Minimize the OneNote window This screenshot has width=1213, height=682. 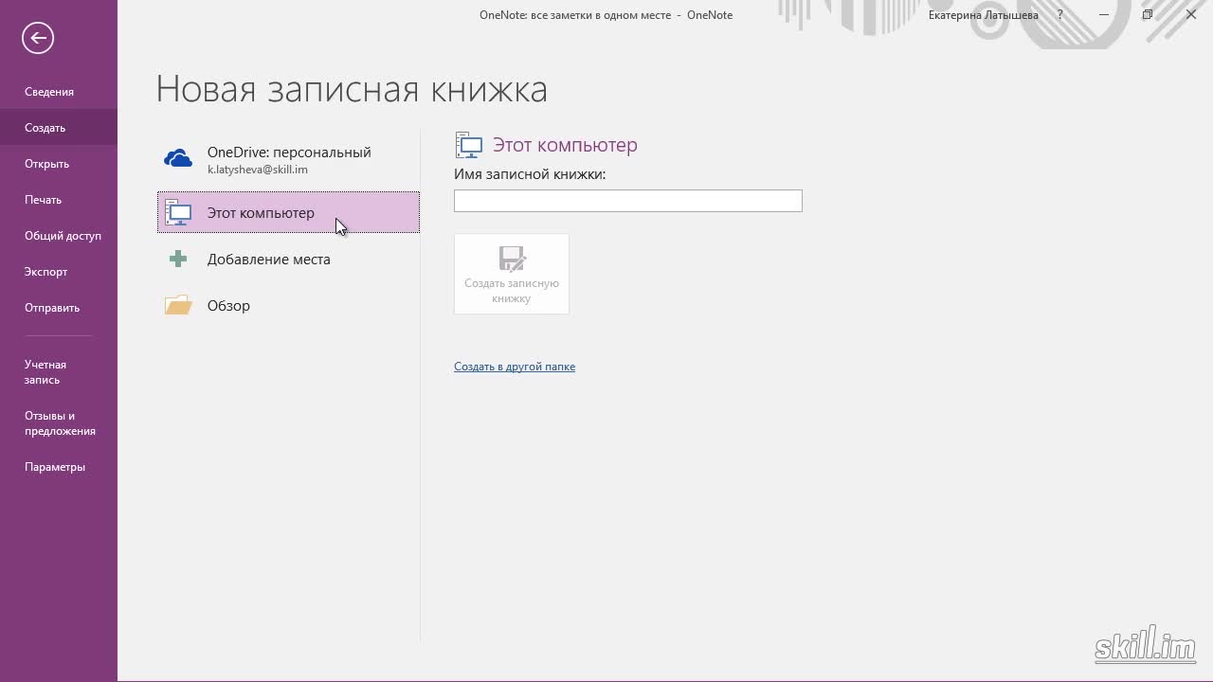coord(1104,15)
